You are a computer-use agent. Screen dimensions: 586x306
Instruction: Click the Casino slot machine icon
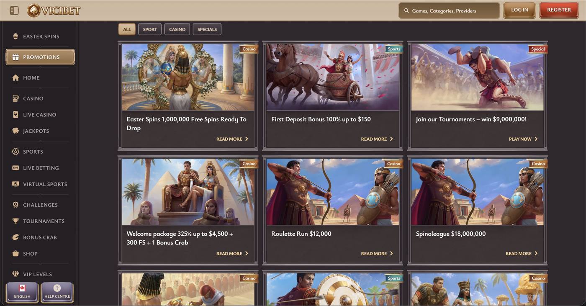(x=15, y=98)
